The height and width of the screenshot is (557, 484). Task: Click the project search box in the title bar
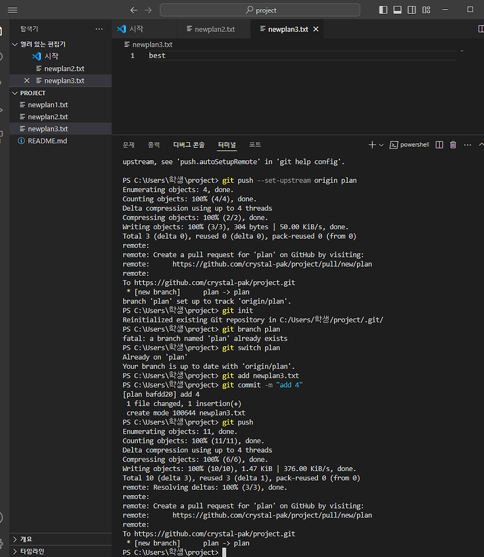pyautogui.click(x=259, y=10)
